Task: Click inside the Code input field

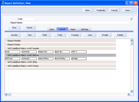Action: click(29, 19)
